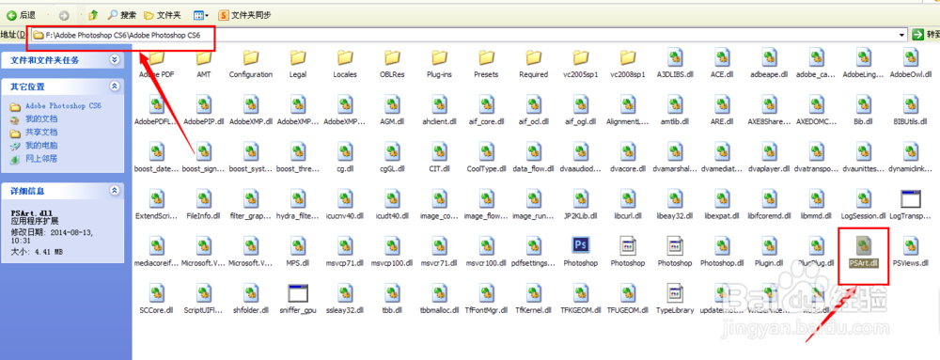Go up one folder level

(93, 15)
